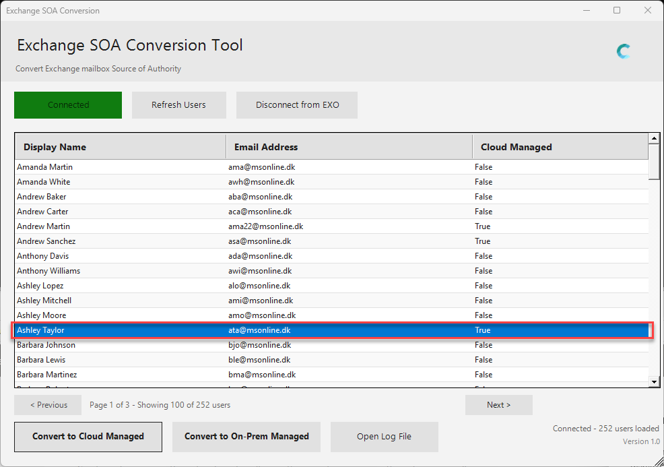This screenshot has width=664, height=467.
Task: Go to the Next page of users
Action: [x=498, y=405]
